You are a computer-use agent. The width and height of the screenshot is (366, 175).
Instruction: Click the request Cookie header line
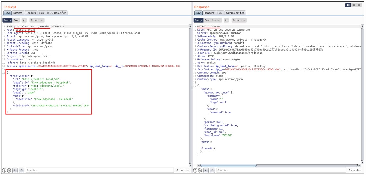[x=93, y=66]
